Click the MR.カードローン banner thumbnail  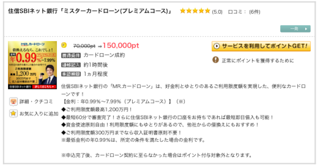pos(32,65)
